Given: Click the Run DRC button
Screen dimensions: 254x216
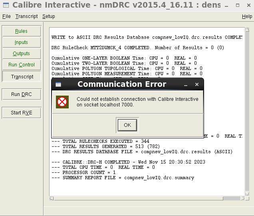Looking at the screenshot, I should pyautogui.click(x=22, y=94).
